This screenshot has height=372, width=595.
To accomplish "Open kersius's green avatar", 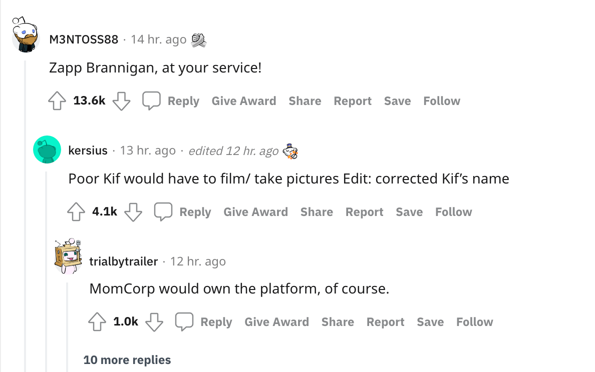I will [47, 149].
